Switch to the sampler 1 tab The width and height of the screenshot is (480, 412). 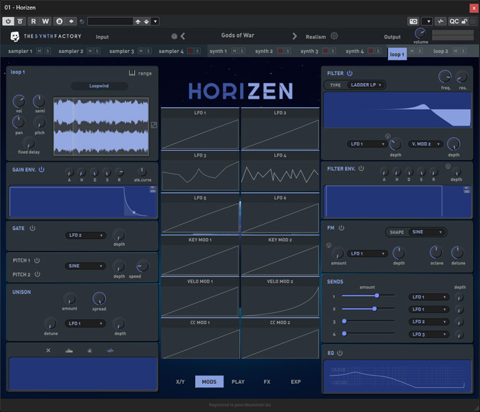coord(20,51)
